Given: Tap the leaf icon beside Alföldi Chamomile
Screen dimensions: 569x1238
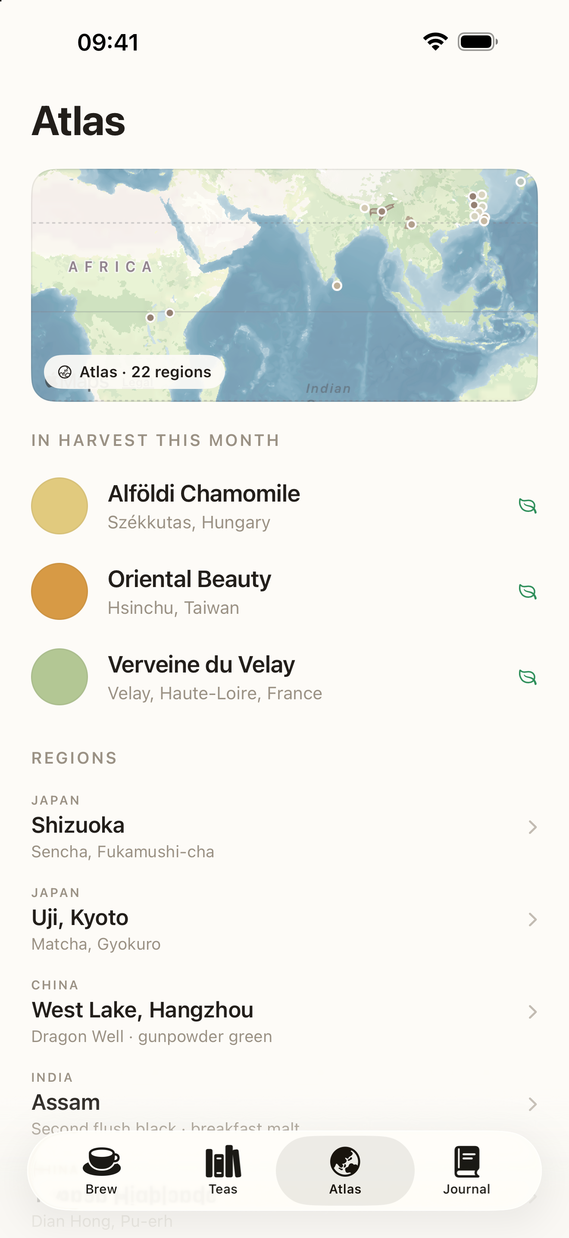Looking at the screenshot, I should coord(528,505).
